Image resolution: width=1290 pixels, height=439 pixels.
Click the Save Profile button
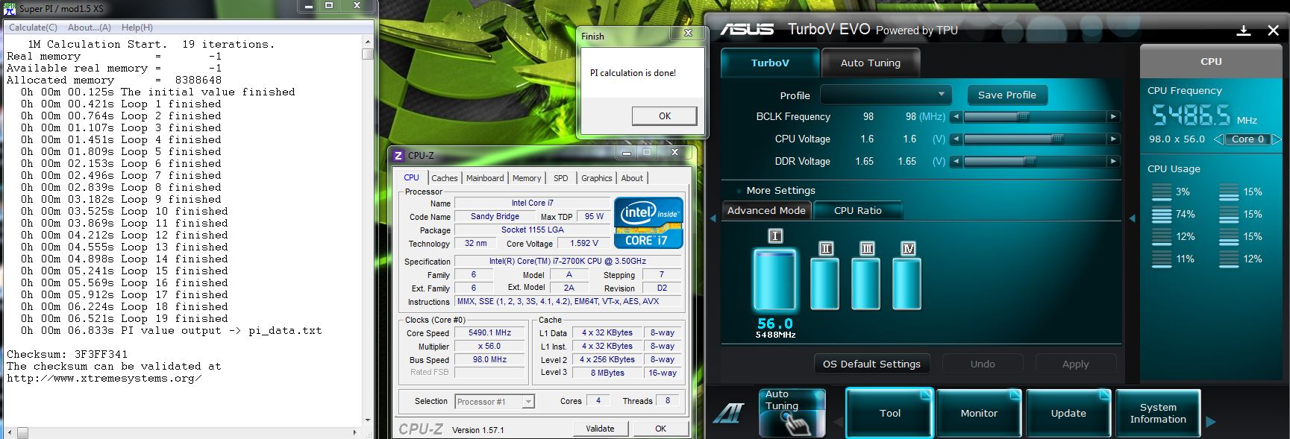[1007, 95]
